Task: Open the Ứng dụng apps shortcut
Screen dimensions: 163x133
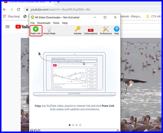Action: 11,16
